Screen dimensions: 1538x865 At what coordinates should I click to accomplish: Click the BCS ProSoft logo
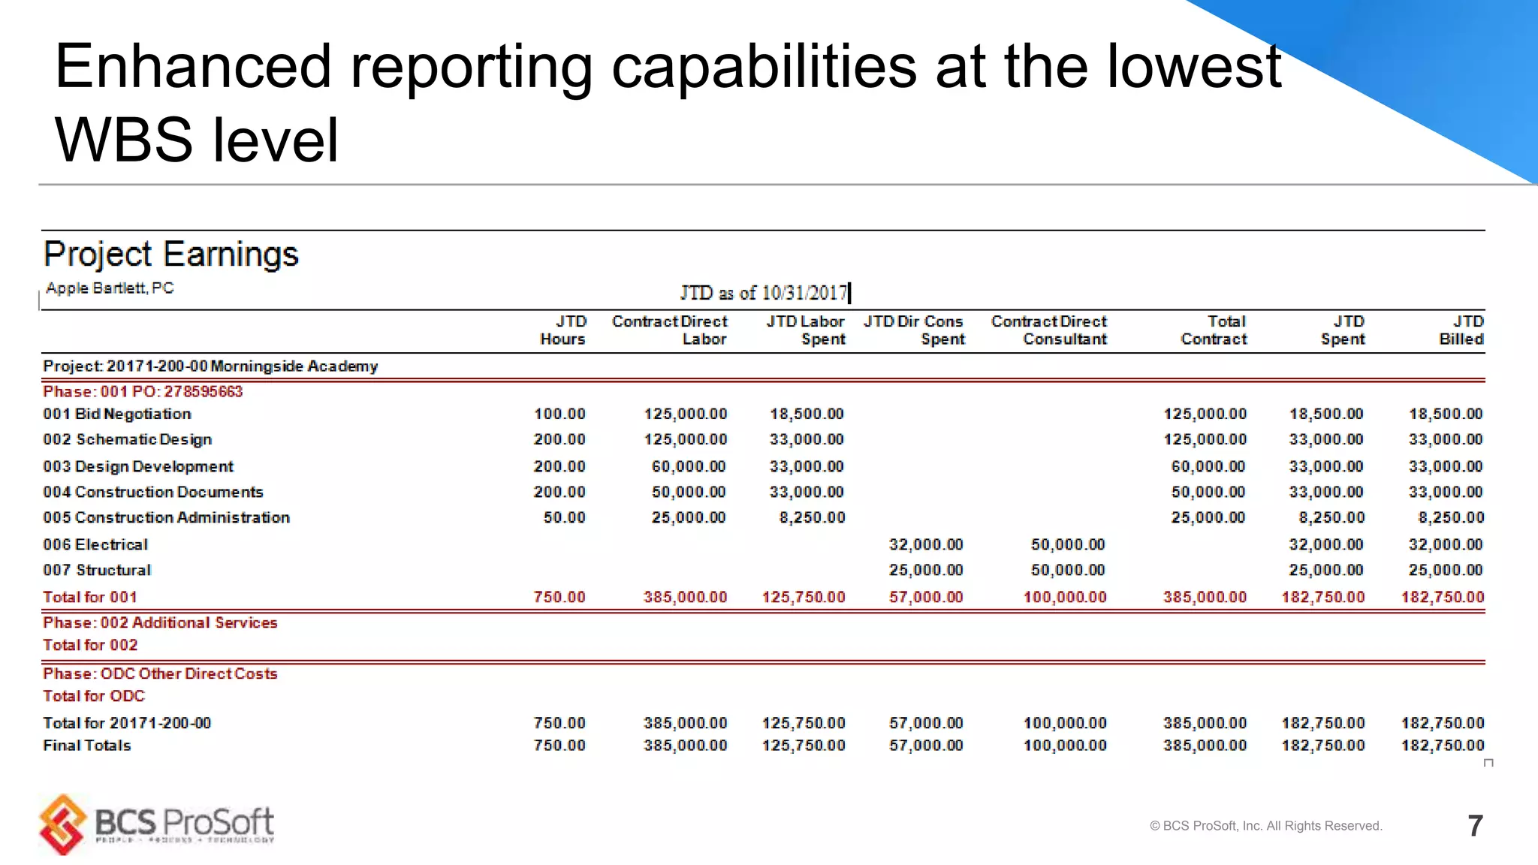[x=157, y=824]
